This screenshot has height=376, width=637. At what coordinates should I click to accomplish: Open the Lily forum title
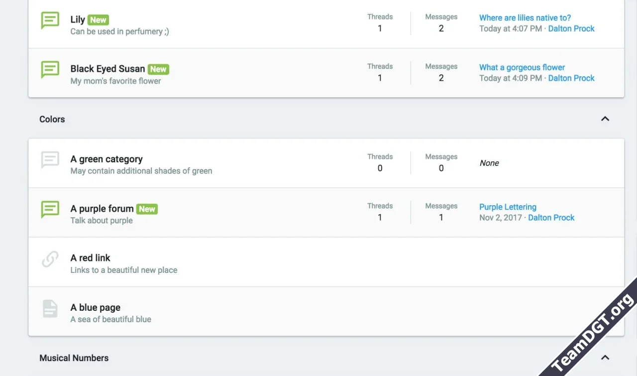click(78, 20)
